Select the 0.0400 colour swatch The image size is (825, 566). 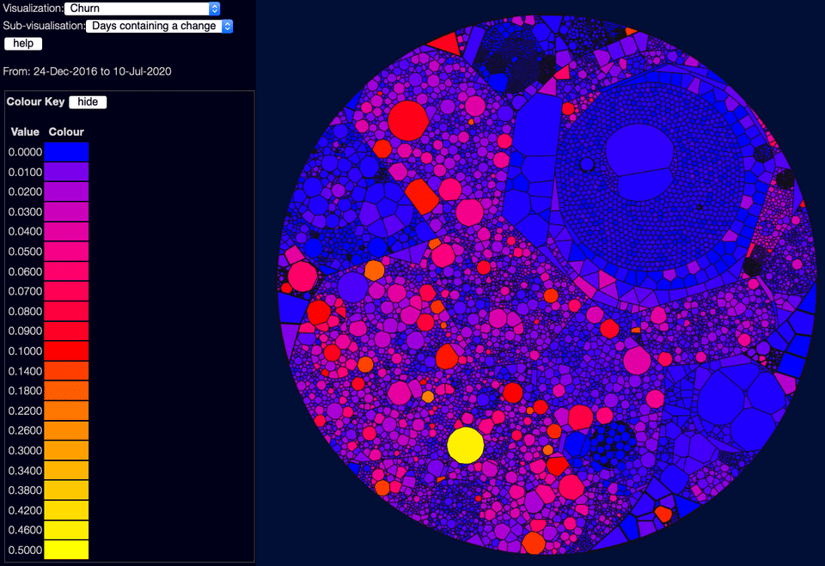coord(66,231)
